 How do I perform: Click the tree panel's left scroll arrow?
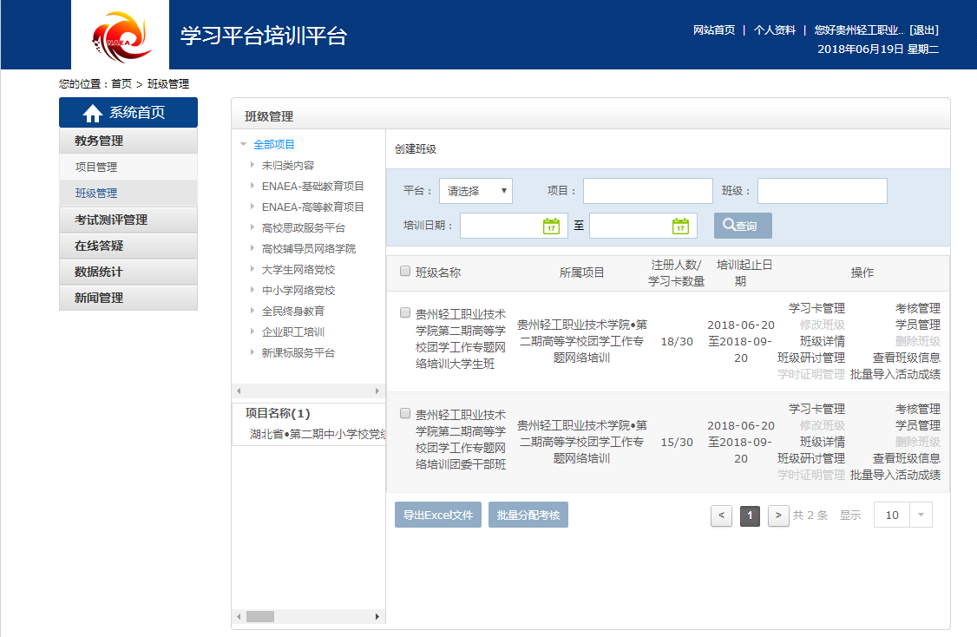(239, 391)
